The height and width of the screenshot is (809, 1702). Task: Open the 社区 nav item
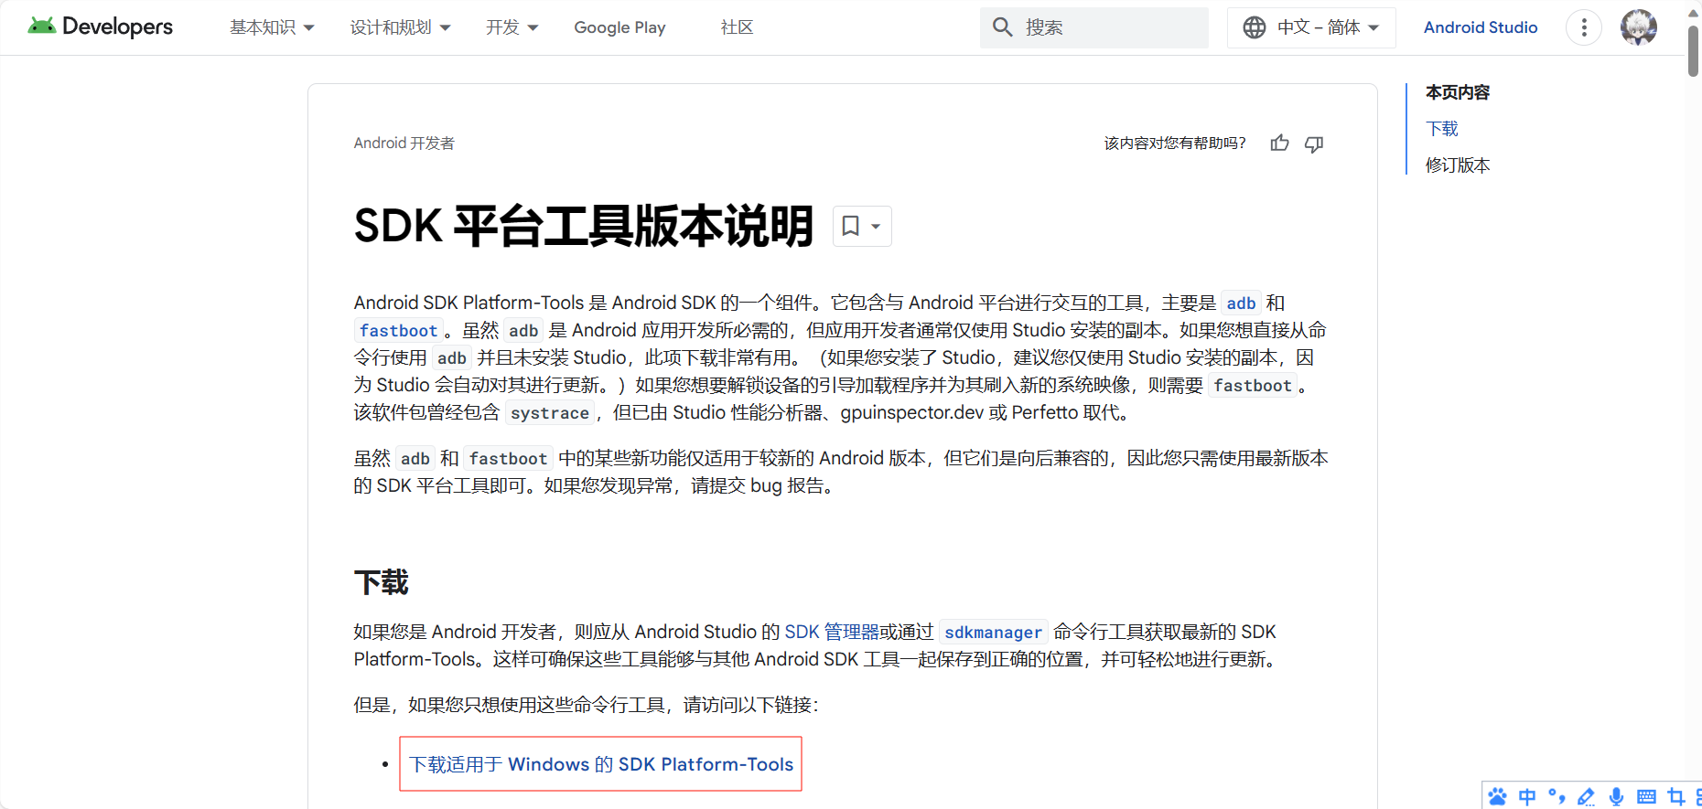[737, 27]
